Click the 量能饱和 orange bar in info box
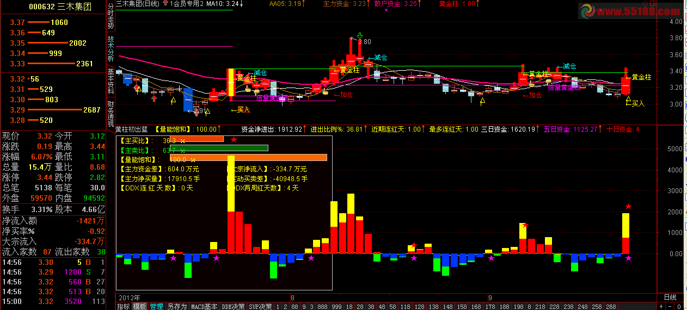This screenshot has width=687, height=310. point(248,158)
